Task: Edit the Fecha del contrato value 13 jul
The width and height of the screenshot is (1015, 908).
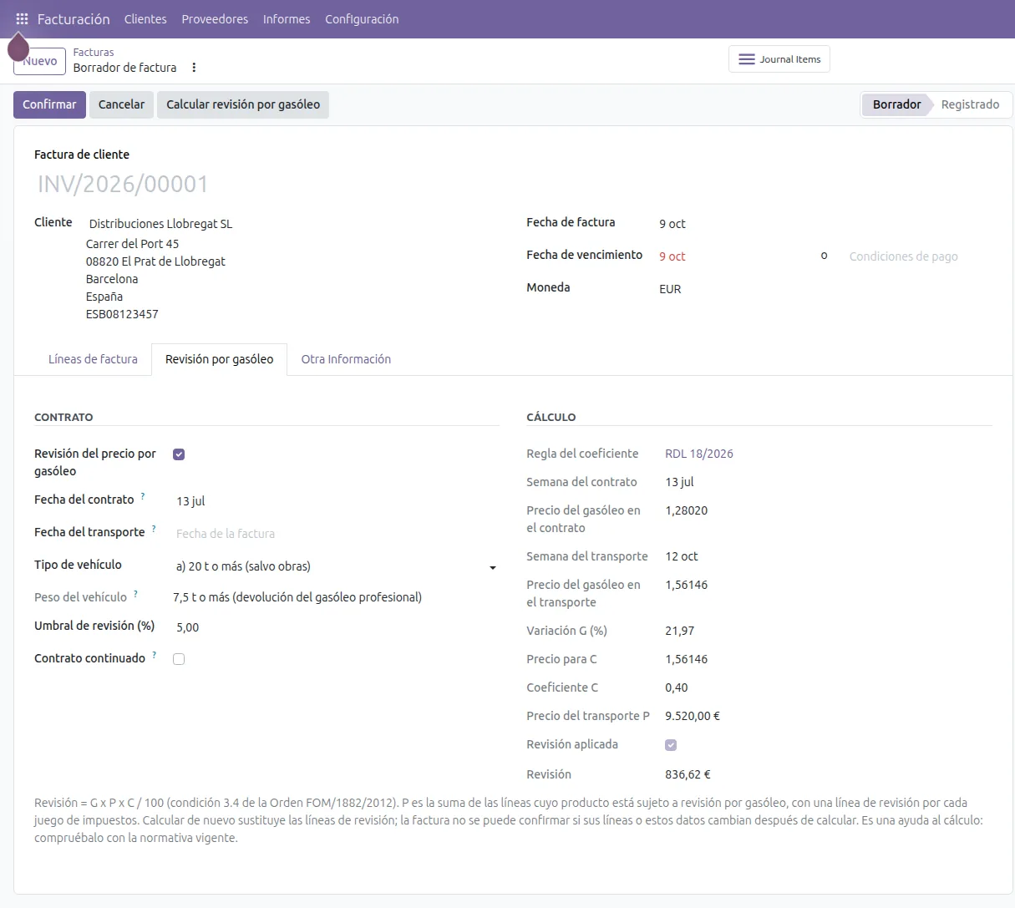Action: tap(190, 501)
